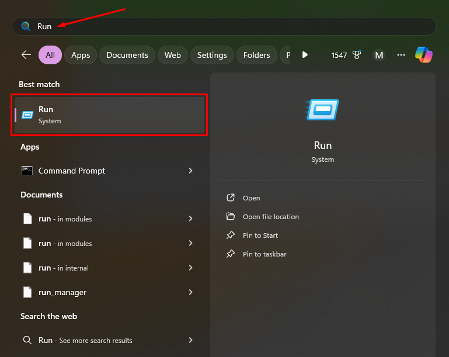Open the three-dot more options menu
449x357 pixels.
coord(401,55)
